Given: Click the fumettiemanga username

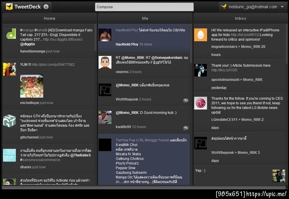Looking at the screenshot, I should (x=33, y=51).
